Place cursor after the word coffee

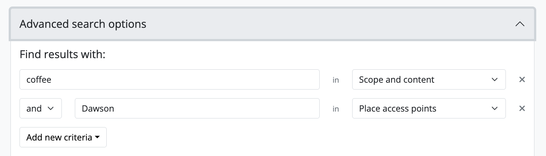[x=52, y=80]
